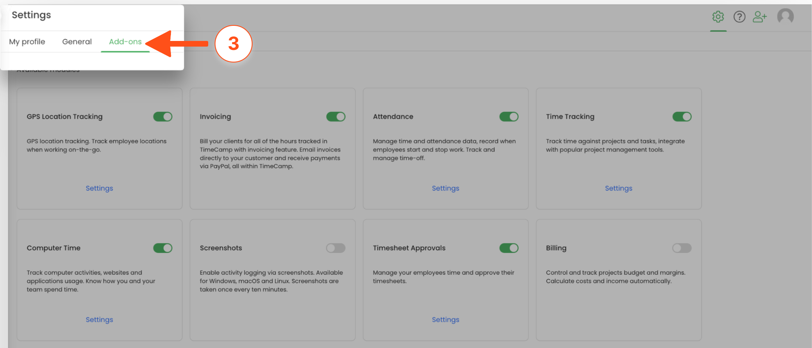Disable the Time Tracking toggle
Screen dimensions: 812x348
pos(682,117)
